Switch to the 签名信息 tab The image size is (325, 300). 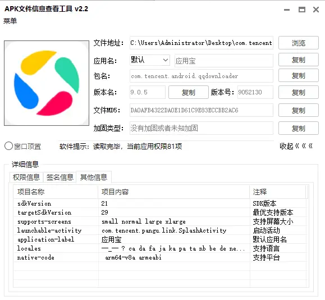[x=59, y=178]
